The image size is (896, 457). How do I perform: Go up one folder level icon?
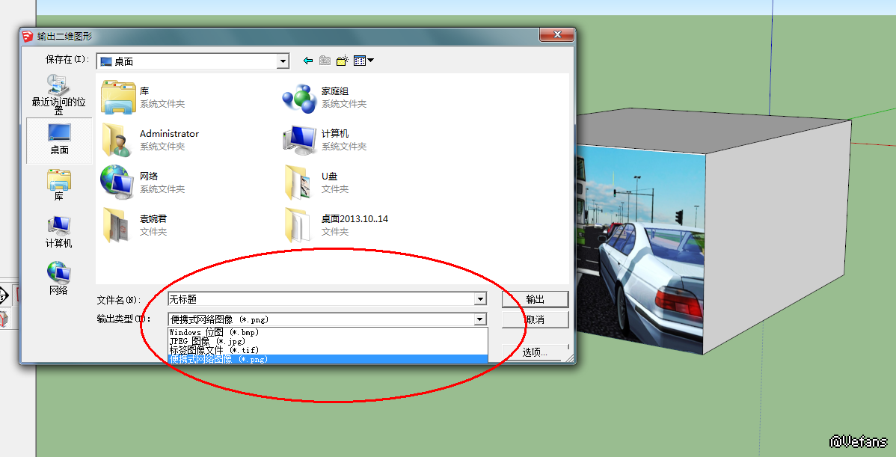pyautogui.click(x=325, y=61)
